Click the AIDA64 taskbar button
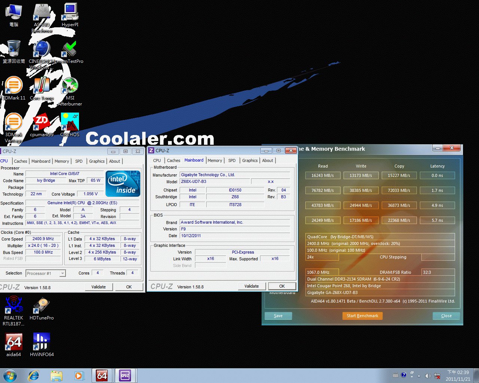Screen dimensions: 479x383 pyautogui.click(x=102, y=376)
